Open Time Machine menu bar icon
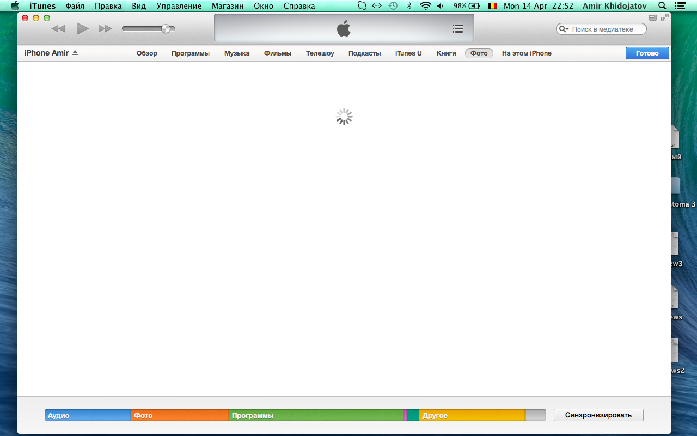The width and height of the screenshot is (697, 436). [393, 6]
